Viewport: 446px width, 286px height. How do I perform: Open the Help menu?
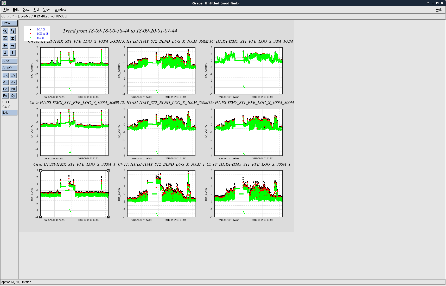click(439, 10)
